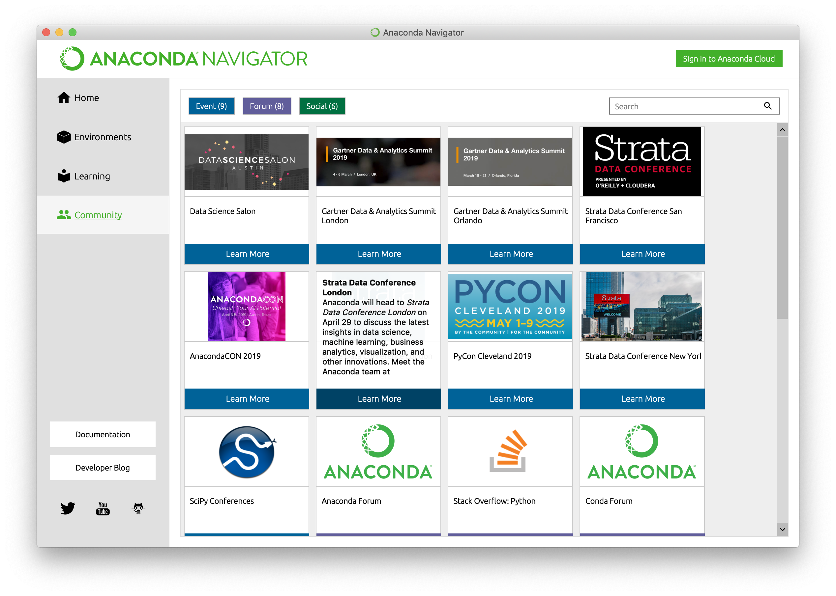Viewport: 836px width, 596px height.
Task: Click the Strata New York skyline thumbnail
Action: point(642,307)
